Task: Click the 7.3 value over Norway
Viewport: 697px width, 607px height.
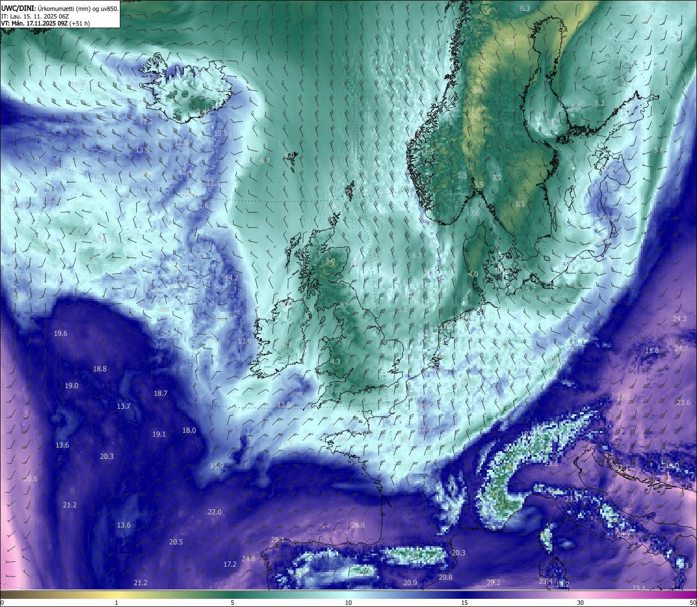Action: coord(462,175)
